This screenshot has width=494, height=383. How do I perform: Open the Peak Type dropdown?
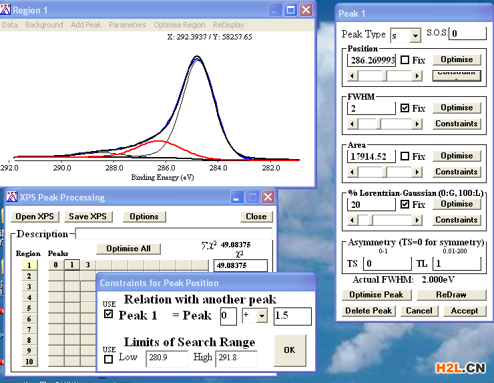pos(415,35)
